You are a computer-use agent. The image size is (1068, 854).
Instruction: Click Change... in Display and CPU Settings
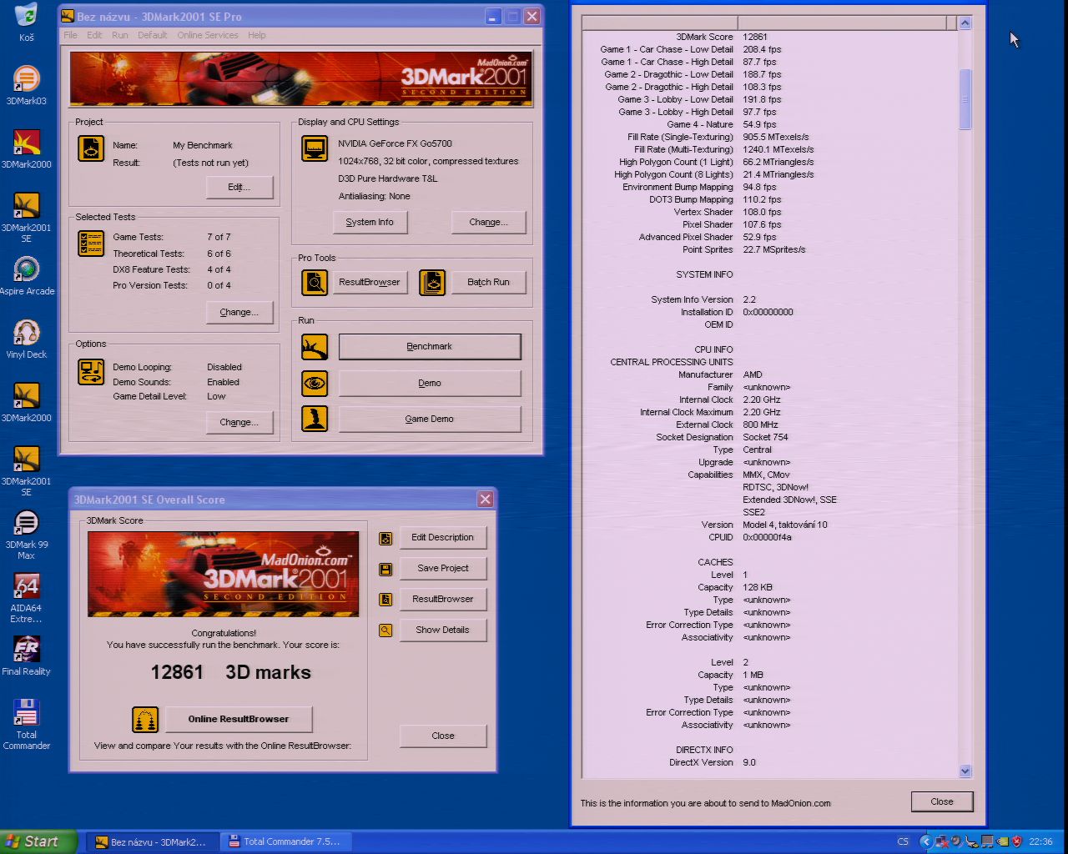tap(489, 222)
